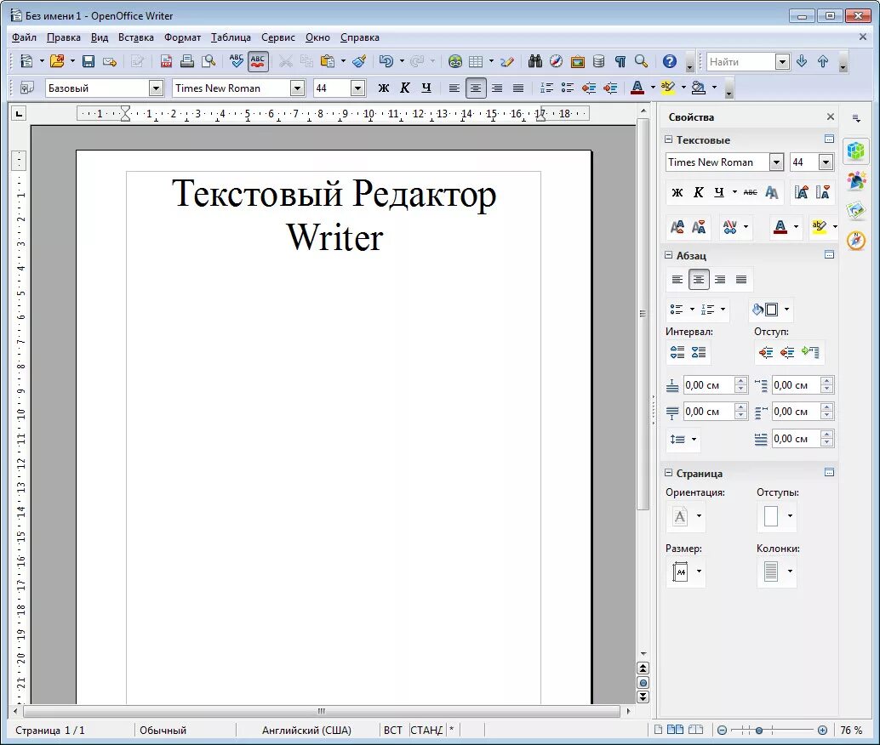Open the sidebar Gallery deck icon

856,210
